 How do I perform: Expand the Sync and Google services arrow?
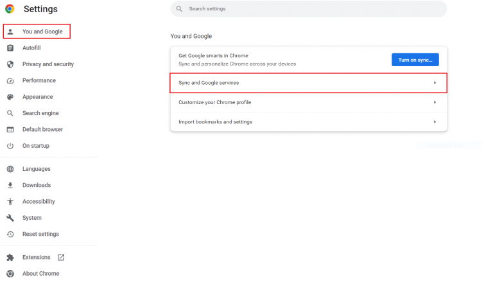pos(435,83)
